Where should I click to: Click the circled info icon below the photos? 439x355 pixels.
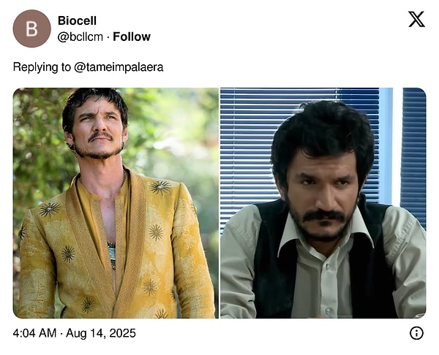(416, 333)
